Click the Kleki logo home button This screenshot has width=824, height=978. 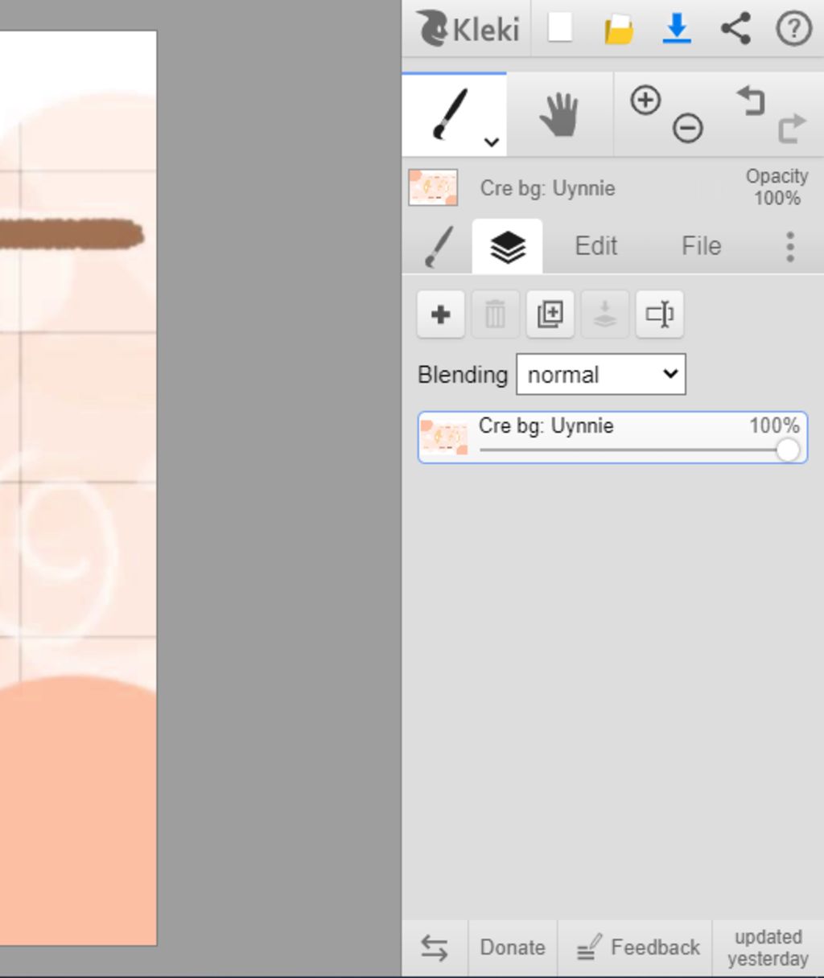click(x=467, y=29)
